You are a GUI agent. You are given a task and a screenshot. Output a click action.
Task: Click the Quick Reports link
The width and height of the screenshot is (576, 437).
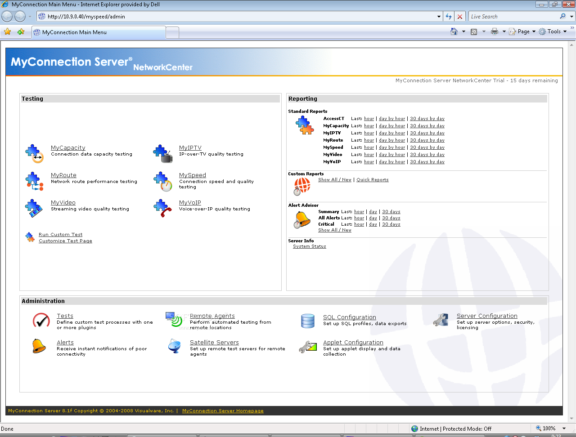coord(373,180)
